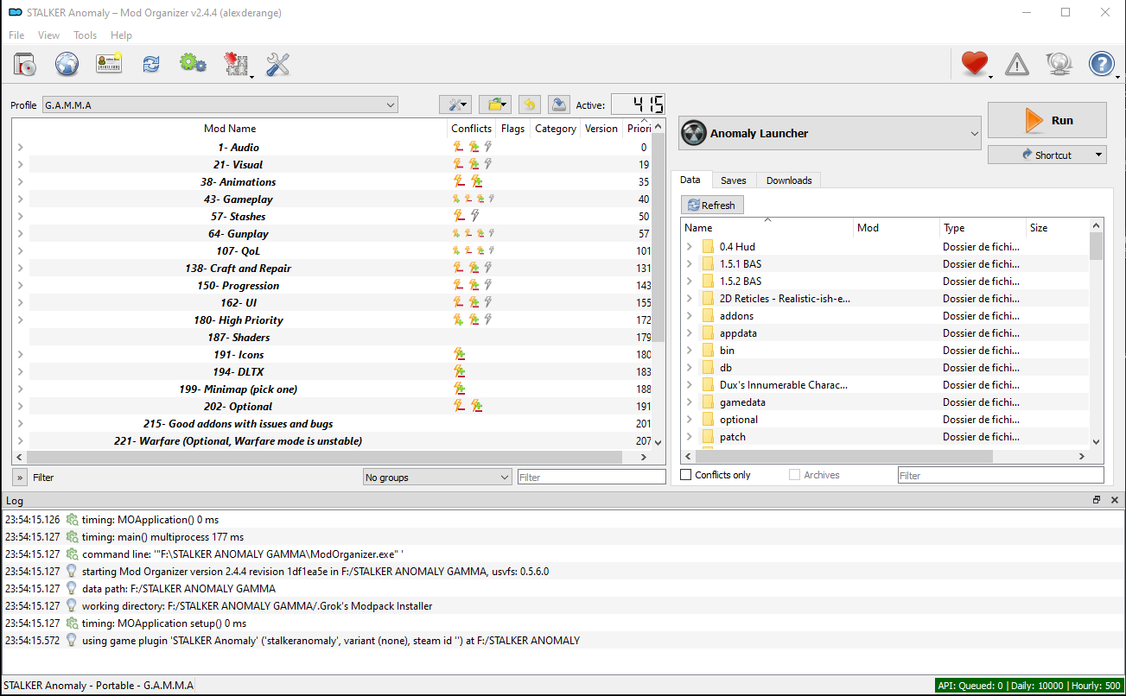Open the Install Mod from archive icon
This screenshot has height=696, width=1126.
coord(25,64)
